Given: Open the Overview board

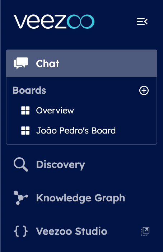Looking at the screenshot, I should point(55,111).
